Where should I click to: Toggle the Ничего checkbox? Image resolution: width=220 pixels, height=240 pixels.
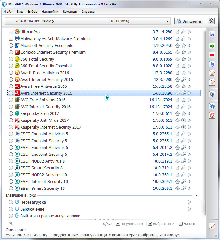(181, 224)
